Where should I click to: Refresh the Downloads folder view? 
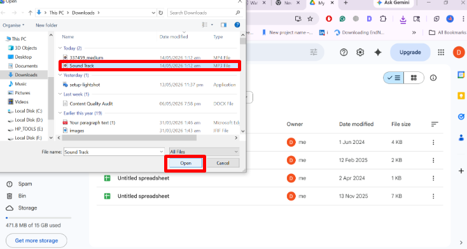(x=161, y=13)
